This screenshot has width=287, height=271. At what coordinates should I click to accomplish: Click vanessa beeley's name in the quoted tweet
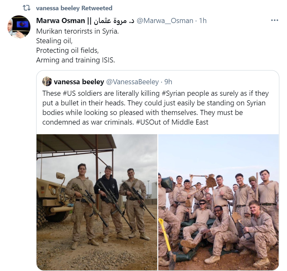click(79, 82)
